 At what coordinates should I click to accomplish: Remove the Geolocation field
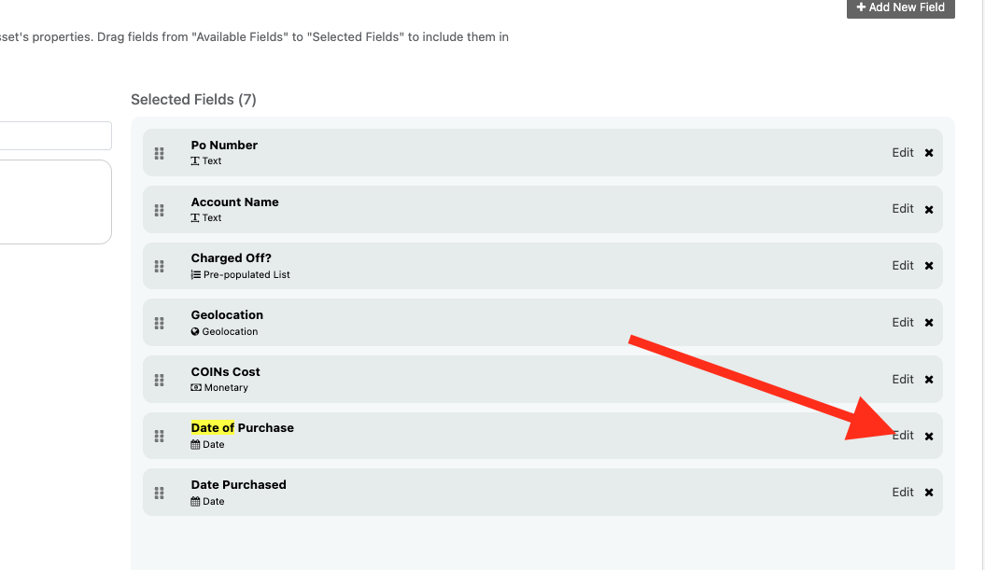929,323
